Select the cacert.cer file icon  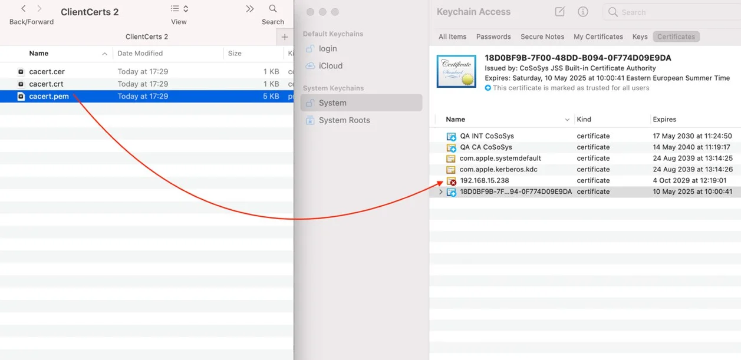click(21, 71)
